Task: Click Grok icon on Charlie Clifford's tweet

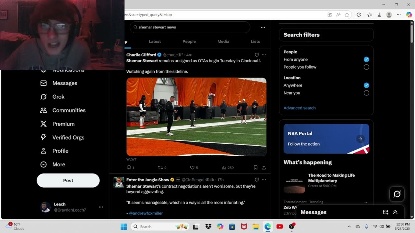Action: pos(256,55)
